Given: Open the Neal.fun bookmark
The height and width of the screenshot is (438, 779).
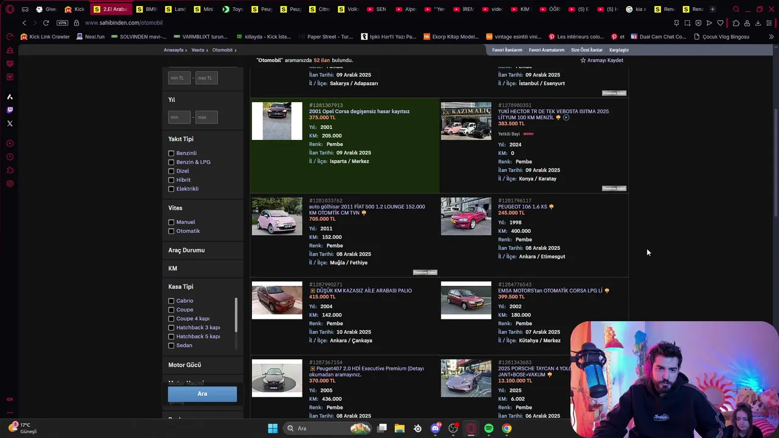Looking at the screenshot, I should point(91,36).
